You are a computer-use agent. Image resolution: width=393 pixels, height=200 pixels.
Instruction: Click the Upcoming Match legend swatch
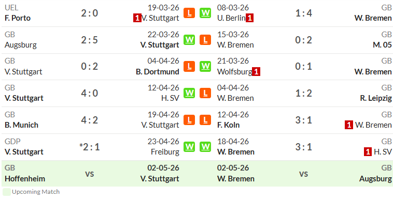[x=7, y=192]
